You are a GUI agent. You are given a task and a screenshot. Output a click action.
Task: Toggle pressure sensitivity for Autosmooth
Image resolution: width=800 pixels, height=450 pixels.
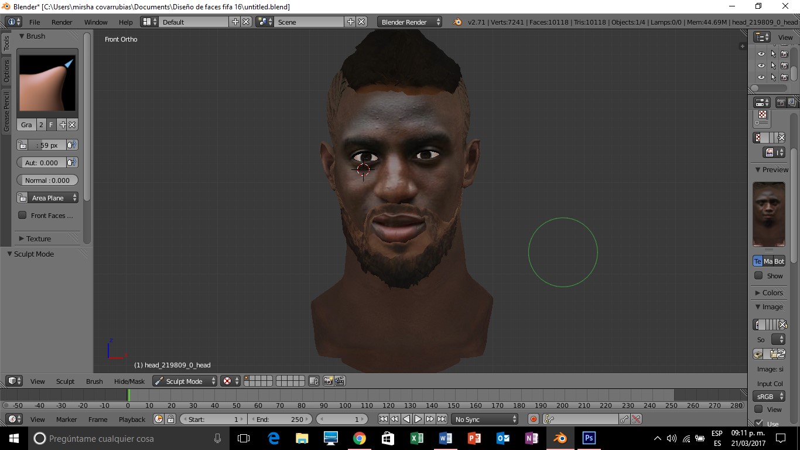[x=72, y=163]
